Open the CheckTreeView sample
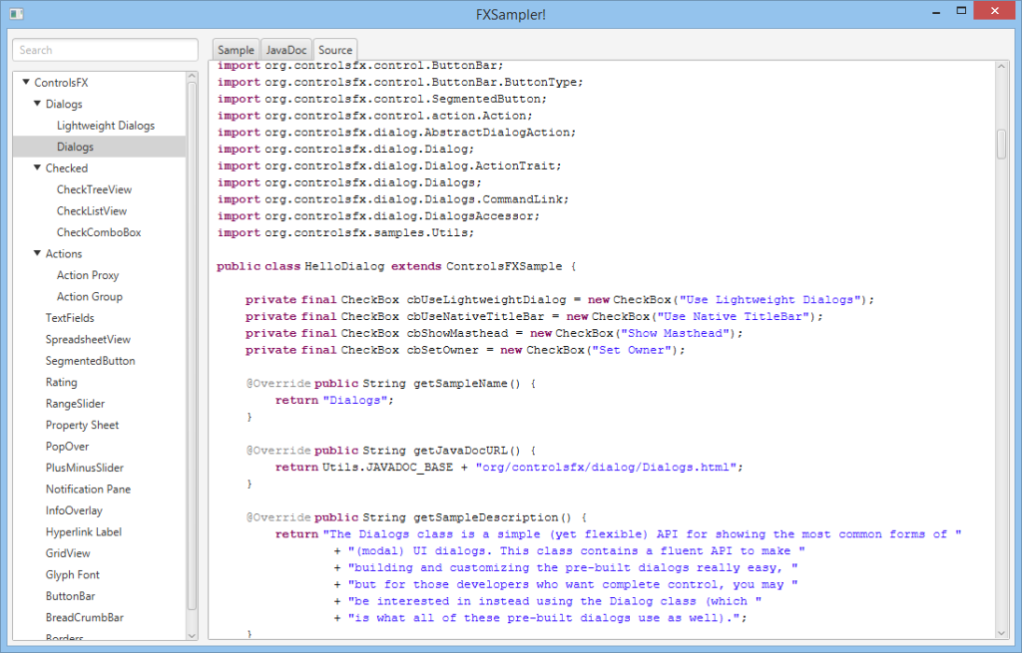 pyautogui.click(x=94, y=189)
